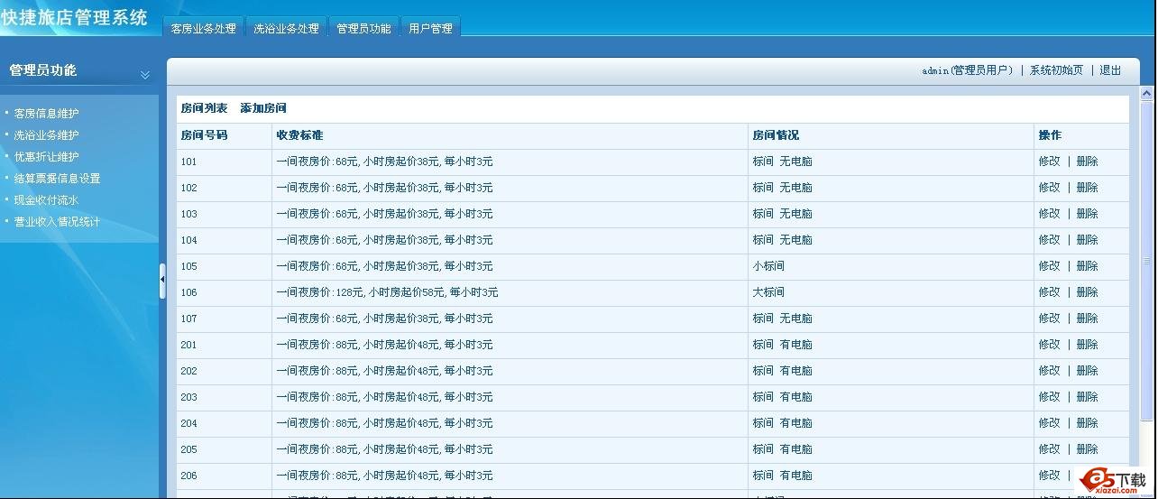The image size is (1158, 499).
Task: Click 修改 for room 107
Action: [1049, 319]
